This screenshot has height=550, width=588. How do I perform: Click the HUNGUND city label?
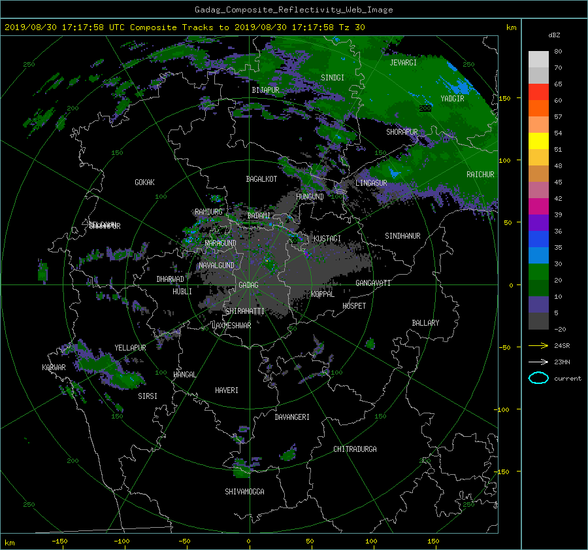click(310, 197)
